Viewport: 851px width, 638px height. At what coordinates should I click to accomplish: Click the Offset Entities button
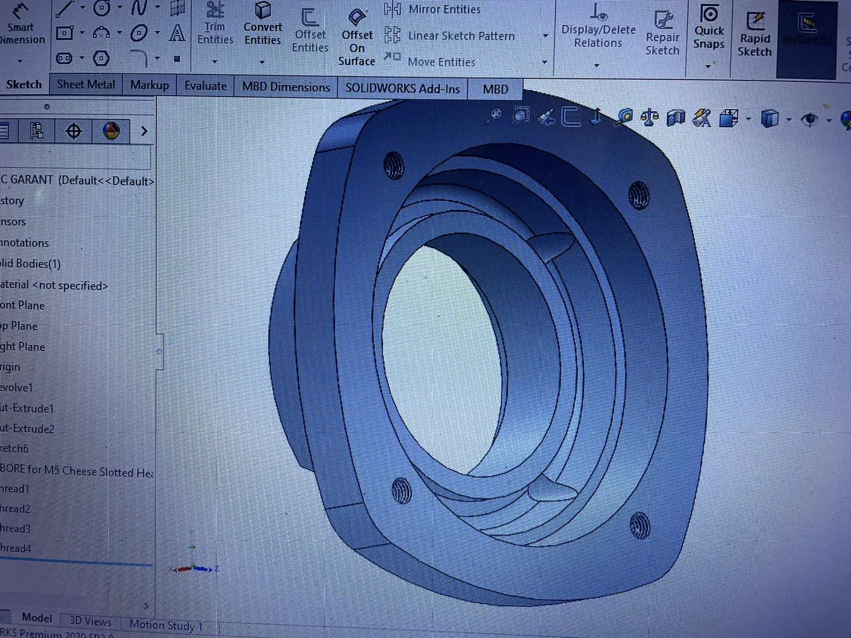[x=310, y=30]
